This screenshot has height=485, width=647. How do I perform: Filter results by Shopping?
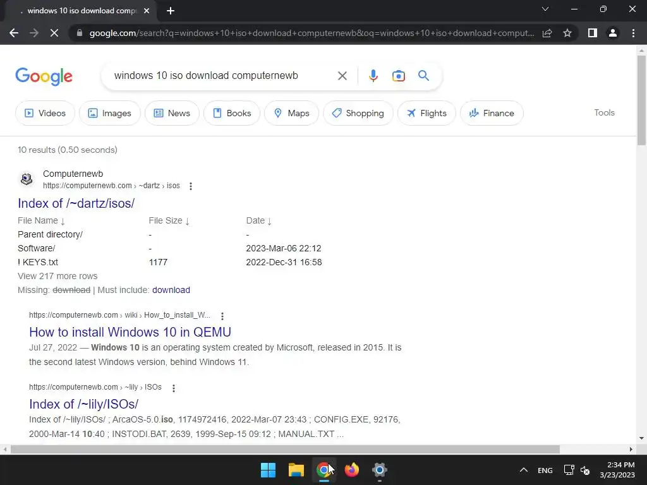click(x=358, y=113)
